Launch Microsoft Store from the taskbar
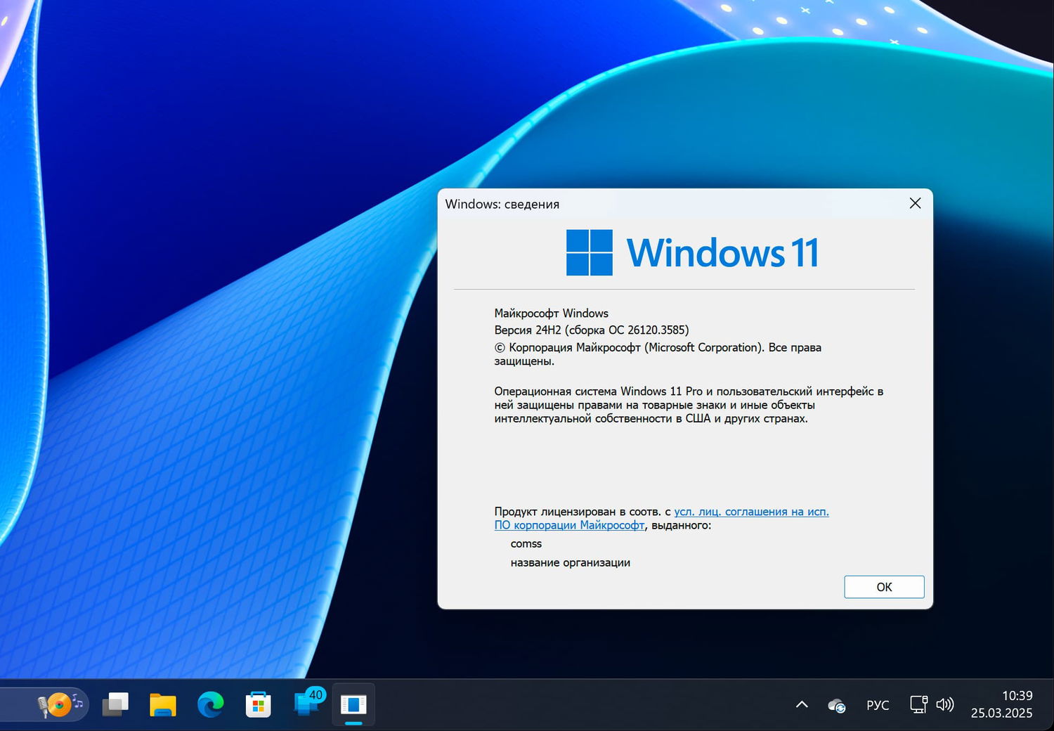Image resolution: width=1054 pixels, height=731 pixels. (258, 704)
